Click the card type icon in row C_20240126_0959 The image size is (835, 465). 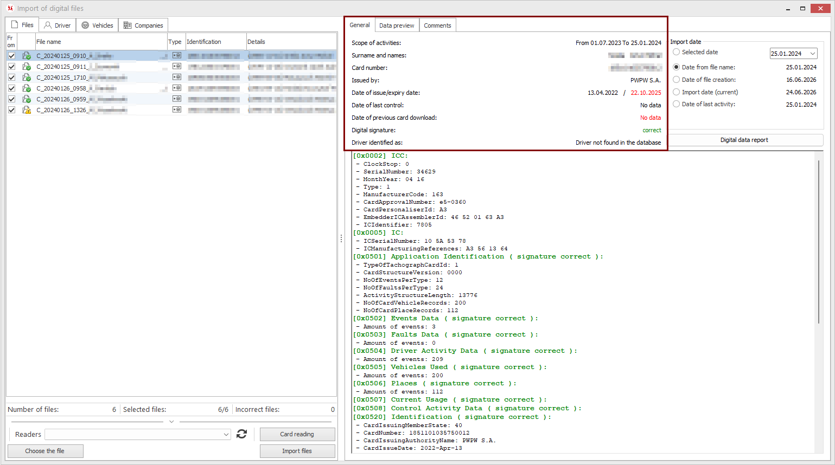point(176,99)
